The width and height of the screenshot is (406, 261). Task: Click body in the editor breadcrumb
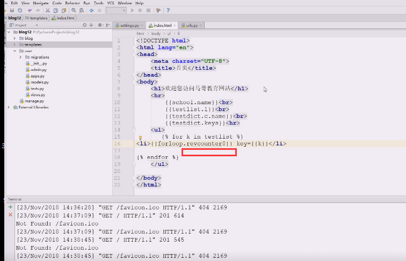[156, 33]
